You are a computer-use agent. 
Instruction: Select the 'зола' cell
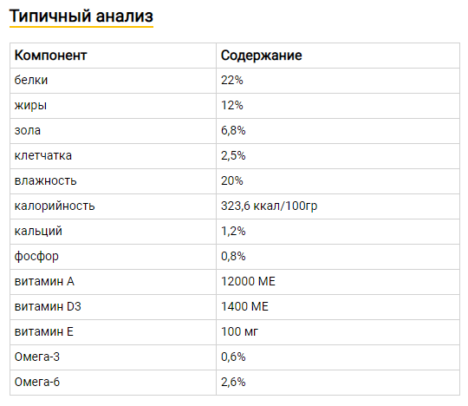click(x=114, y=130)
